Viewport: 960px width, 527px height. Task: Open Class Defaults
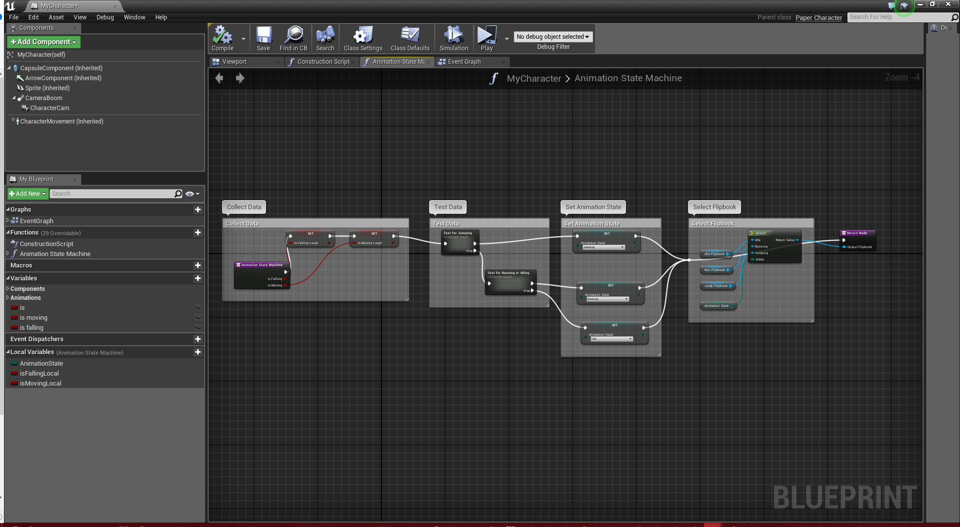(410, 38)
